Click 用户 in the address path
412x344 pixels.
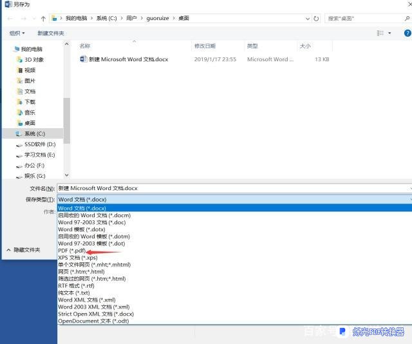tap(131, 18)
